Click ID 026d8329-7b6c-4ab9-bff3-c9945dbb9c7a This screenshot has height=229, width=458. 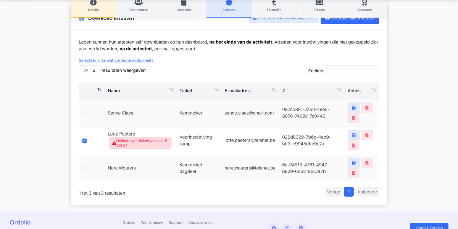(306, 140)
